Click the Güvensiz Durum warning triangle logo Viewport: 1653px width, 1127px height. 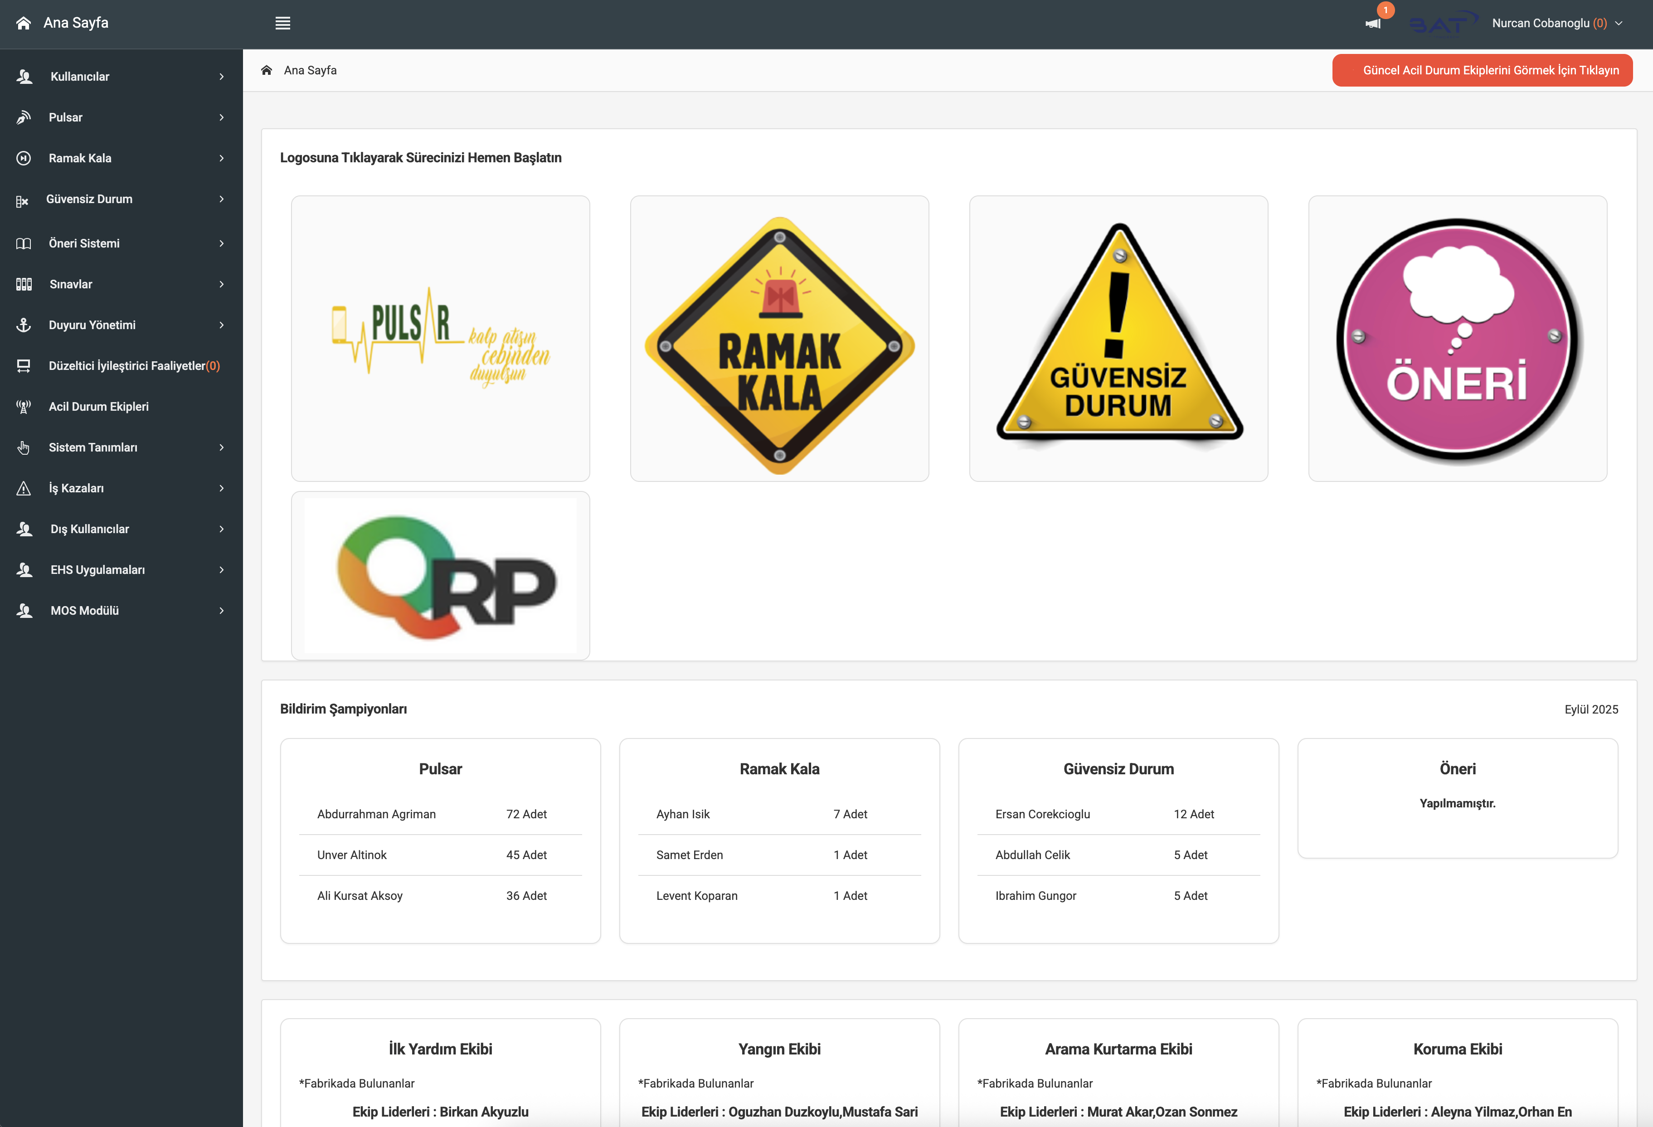coord(1118,339)
